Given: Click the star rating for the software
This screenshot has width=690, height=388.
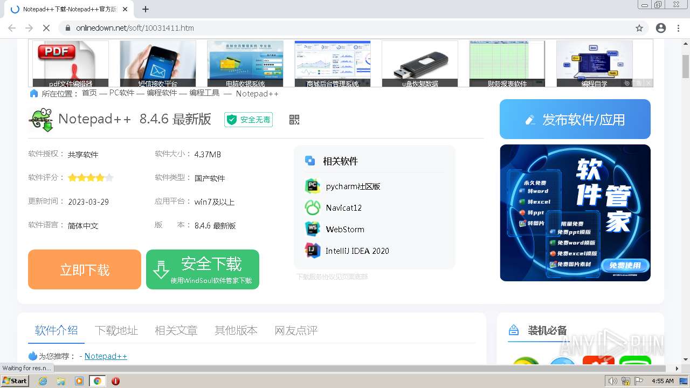Looking at the screenshot, I should [91, 177].
